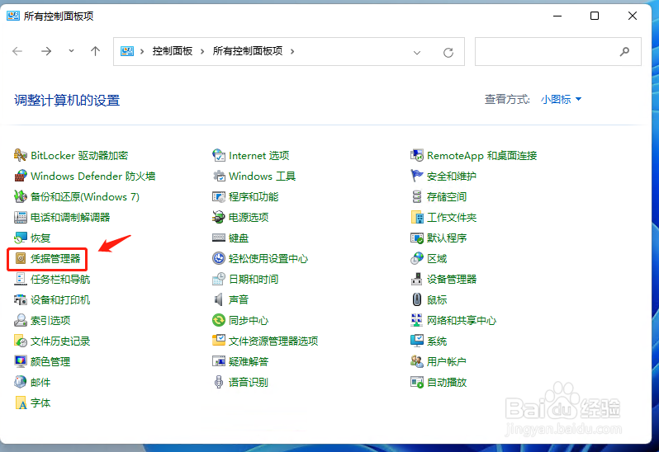
Task: Click the 安全和维护 flag icon
Action: [x=417, y=176]
